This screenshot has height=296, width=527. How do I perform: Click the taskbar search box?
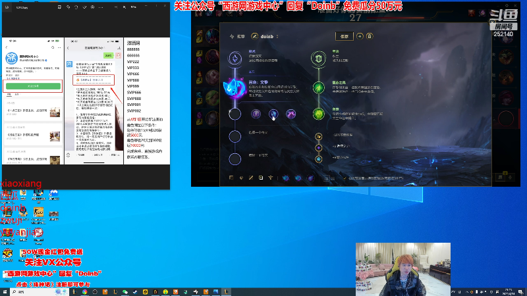click(40, 292)
